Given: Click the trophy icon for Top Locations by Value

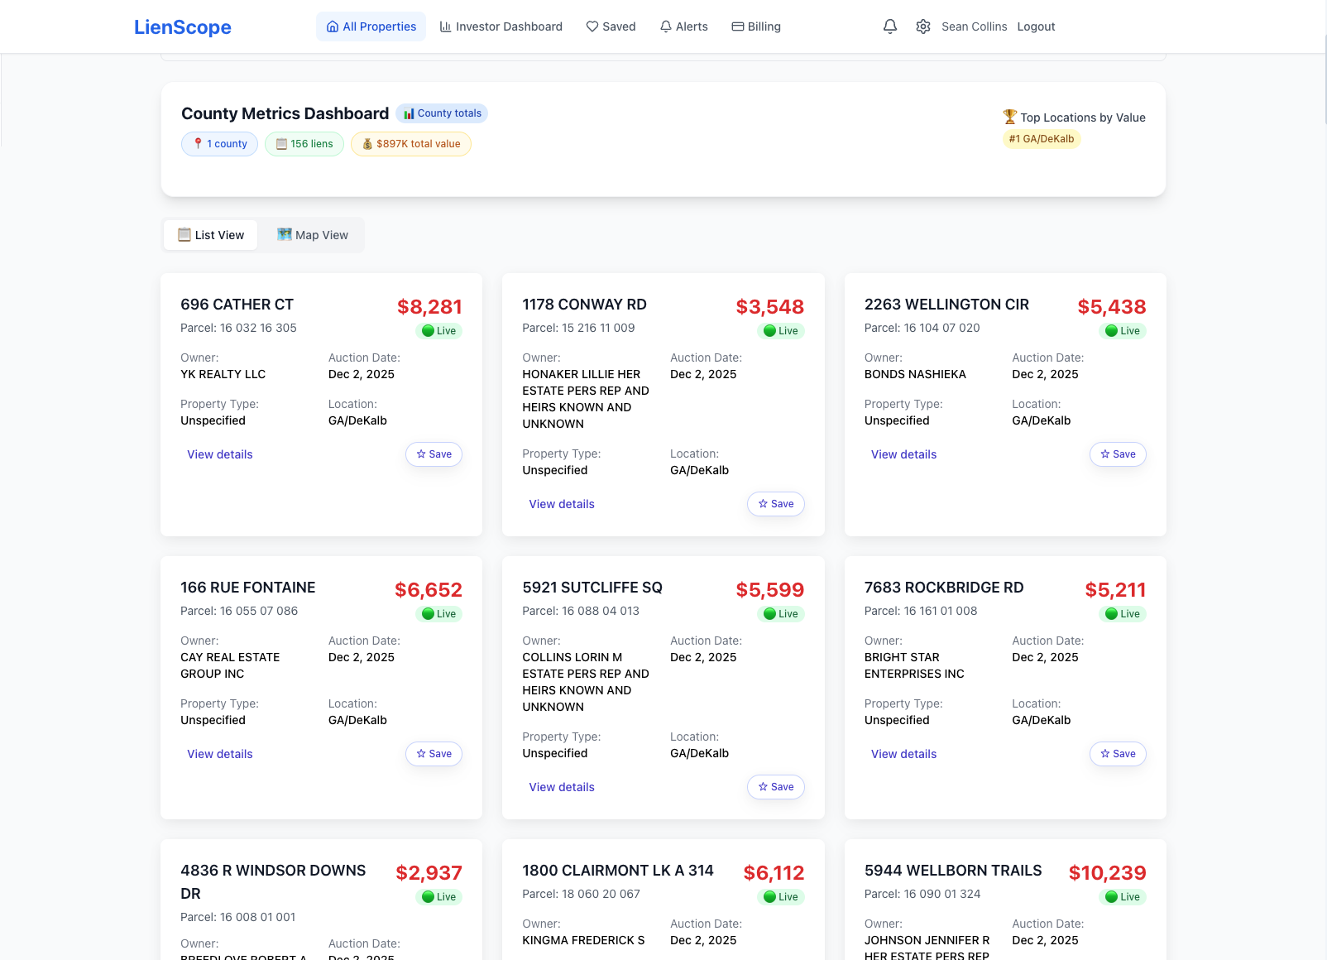Looking at the screenshot, I should coord(1009,117).
